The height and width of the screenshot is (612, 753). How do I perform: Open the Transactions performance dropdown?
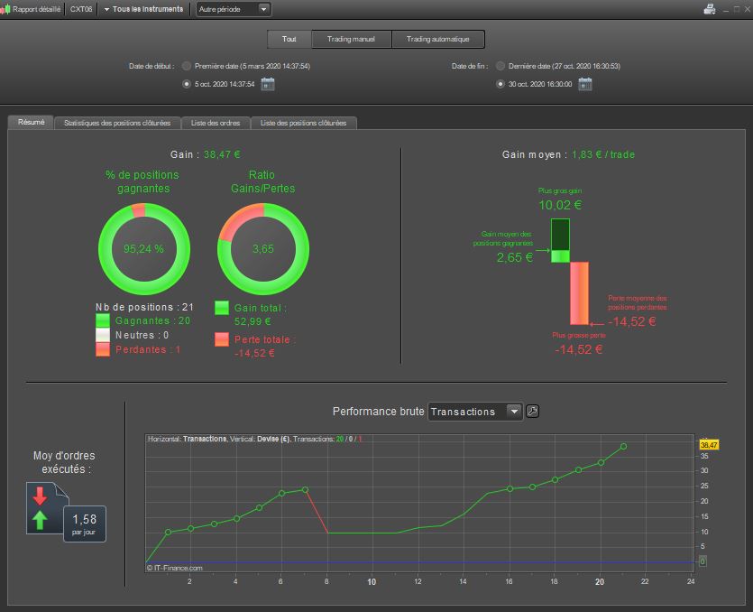475,412
